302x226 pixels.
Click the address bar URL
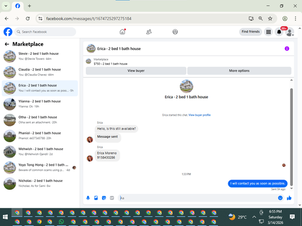tap(89, 19)
